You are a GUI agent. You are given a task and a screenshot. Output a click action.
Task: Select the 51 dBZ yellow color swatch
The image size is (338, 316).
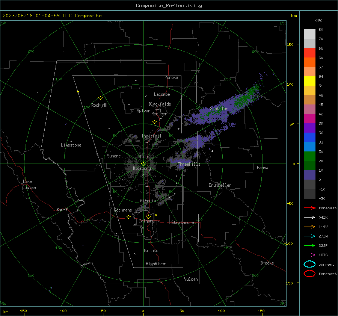[x=309, y=81]
